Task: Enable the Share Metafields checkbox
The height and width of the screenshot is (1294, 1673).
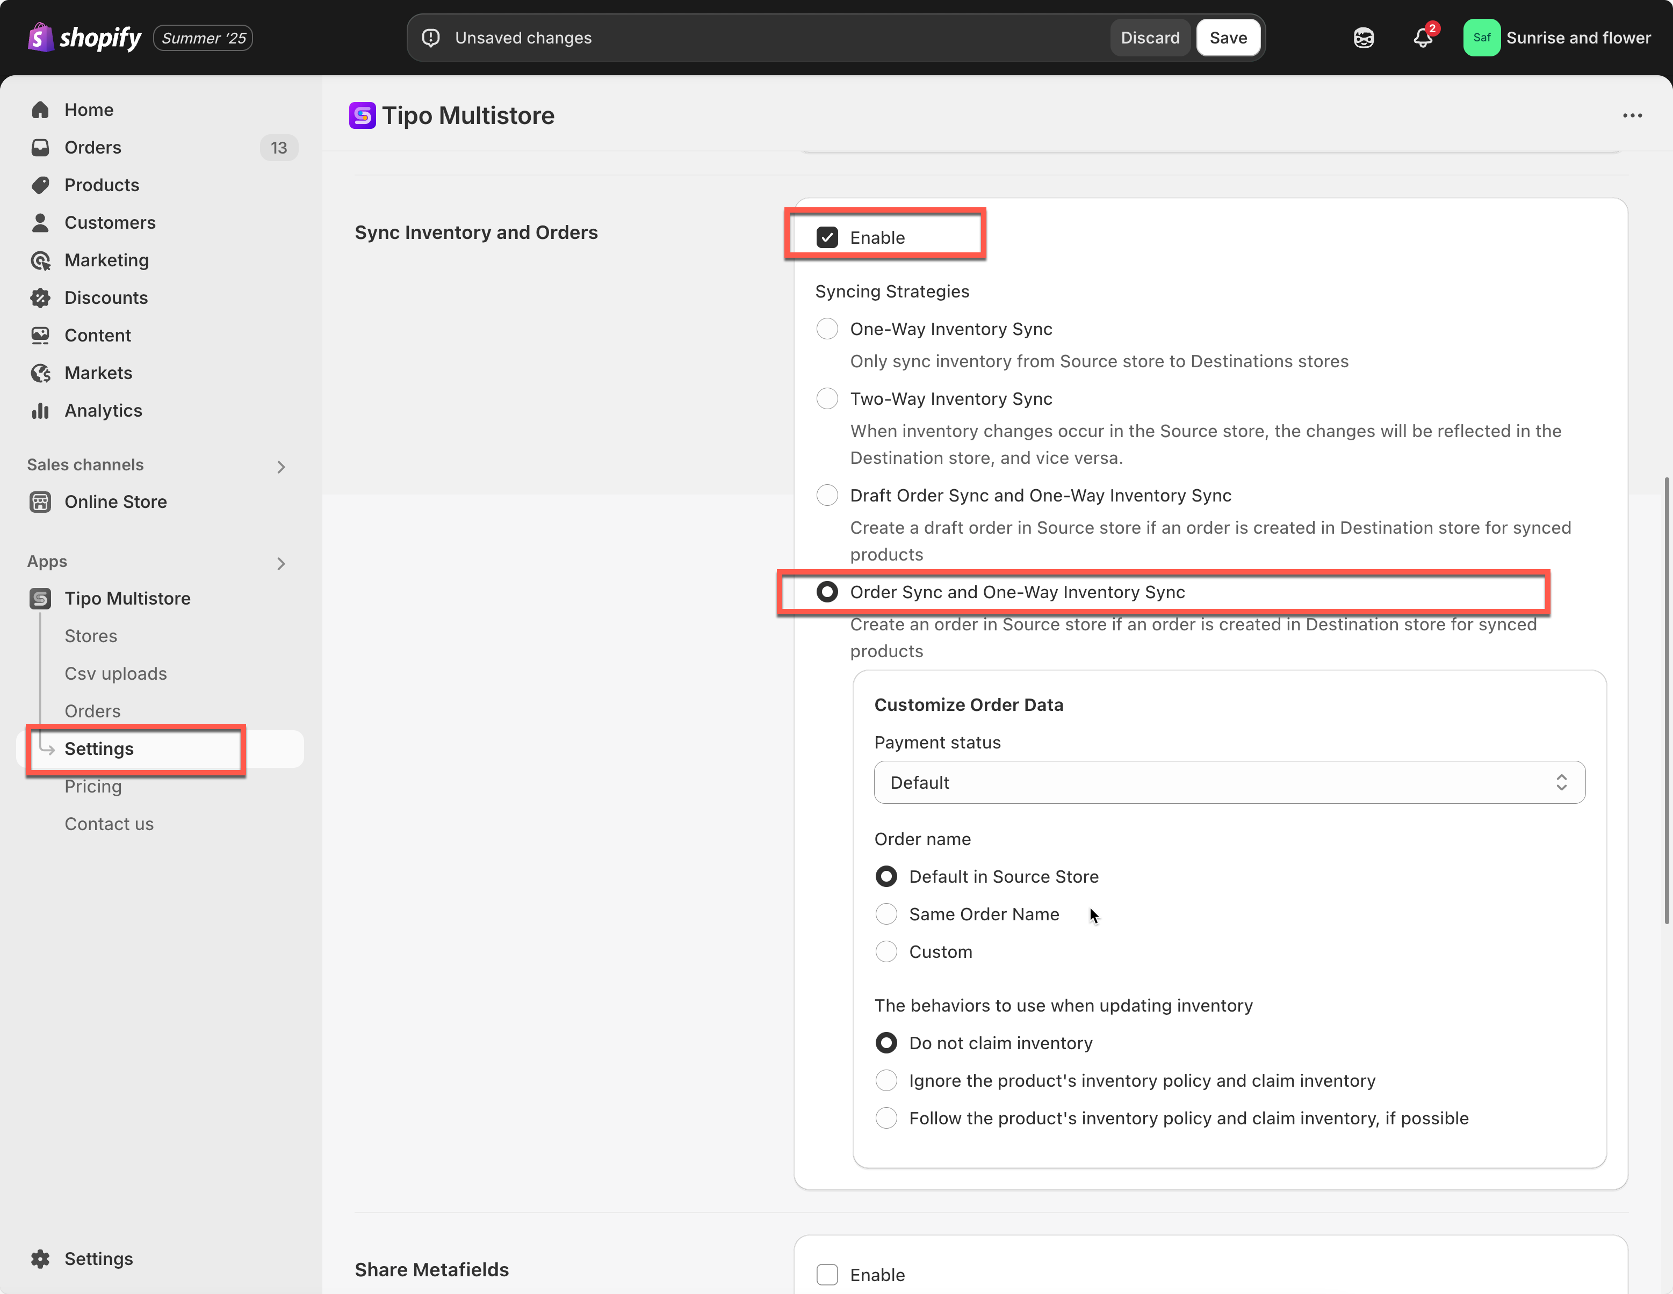Action: [x=827, y=1275]
